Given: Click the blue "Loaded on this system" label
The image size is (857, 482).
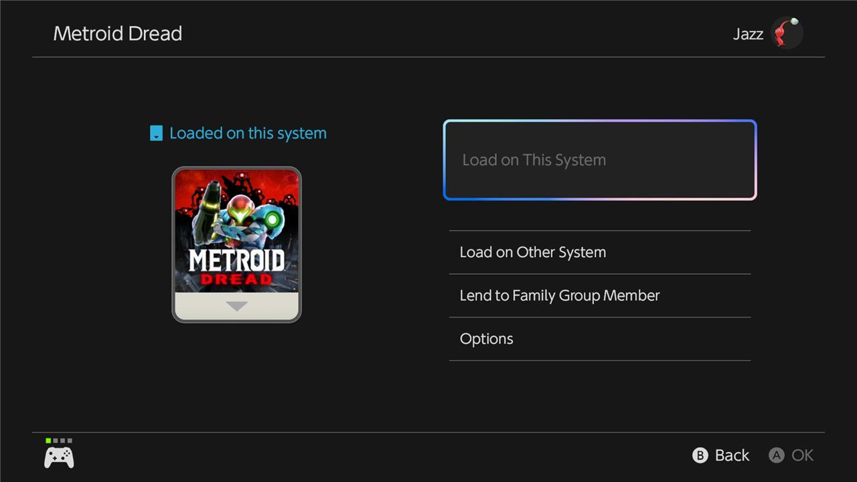Looking at the screenshot, I should (246, 133).
